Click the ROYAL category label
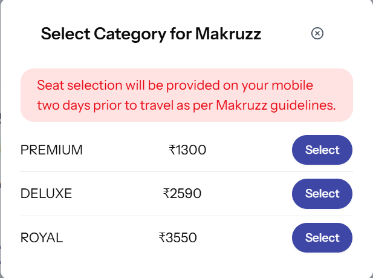The width and height of the screenshot is (373, 278). point(42,237)
